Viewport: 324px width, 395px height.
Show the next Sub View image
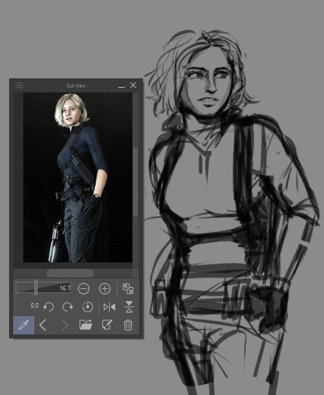tap(65, 325)
